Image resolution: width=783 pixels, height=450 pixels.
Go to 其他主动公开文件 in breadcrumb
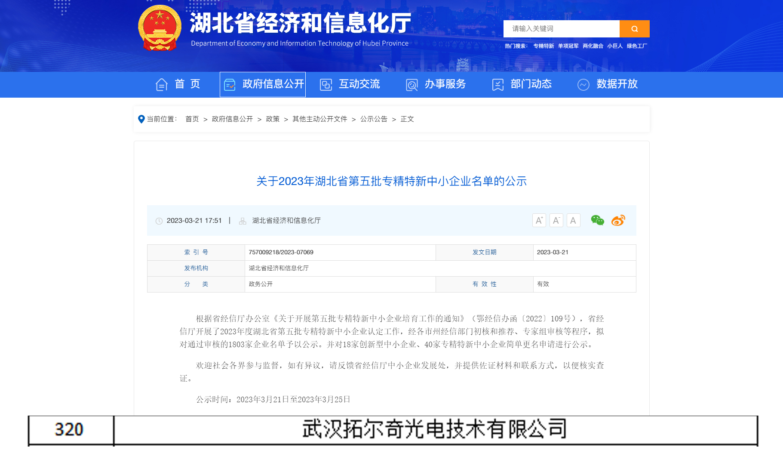pyautogui.click(x=320, y=119)
